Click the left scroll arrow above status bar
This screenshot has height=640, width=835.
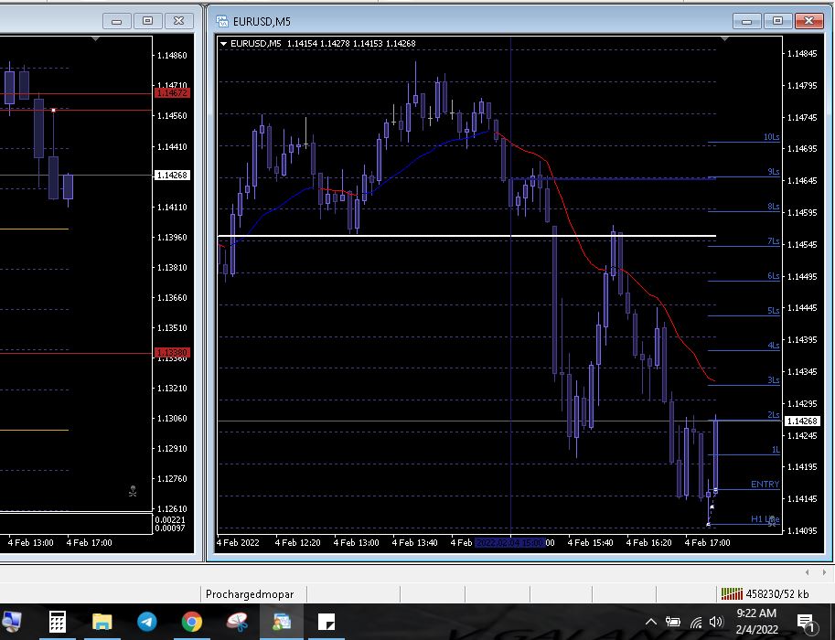coord(807,571)
